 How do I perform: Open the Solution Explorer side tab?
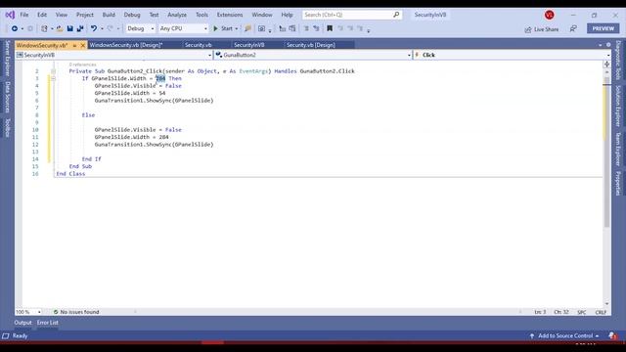click(618, 107)
